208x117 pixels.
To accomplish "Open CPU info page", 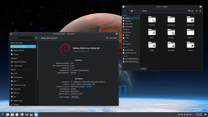I will [23, 81].
